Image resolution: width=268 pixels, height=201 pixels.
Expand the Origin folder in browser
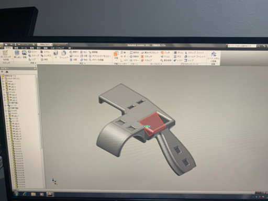point(3,81)
